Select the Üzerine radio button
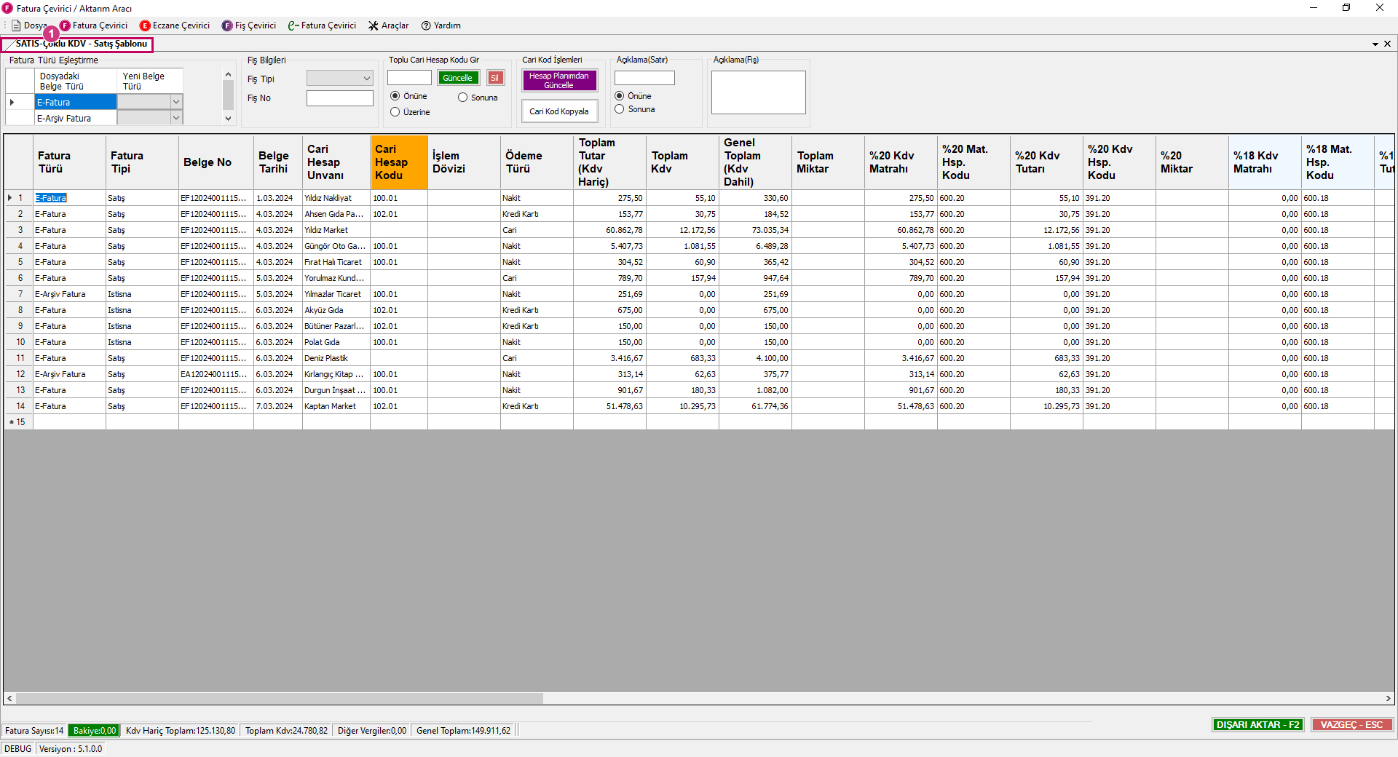The width and height of the screenshot is (1398, 757). click(x=395, y=112)
